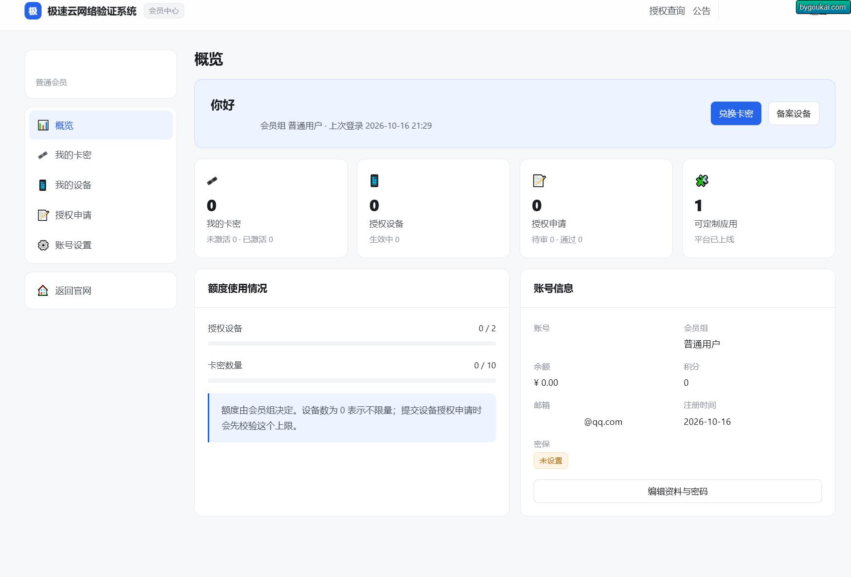Click the card key icon beside 我的卡密 in sidebar

coord(43,155)
